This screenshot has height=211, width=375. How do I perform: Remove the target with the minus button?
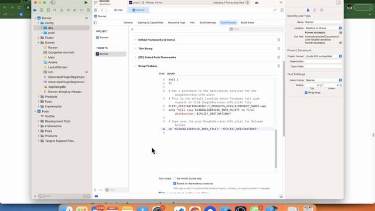[x=100, y=190]
